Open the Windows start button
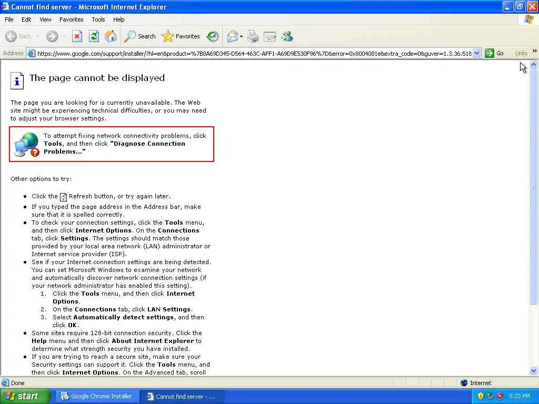The width and height of the screenshot is (539, 404). click(24, 397)
